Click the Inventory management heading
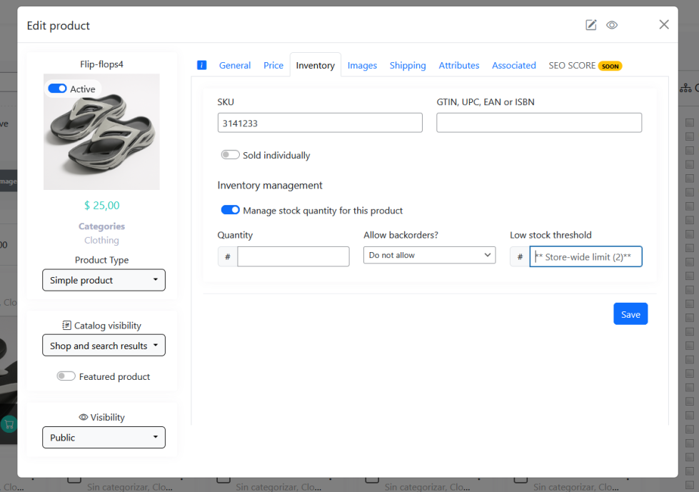 tap(270, 186)
